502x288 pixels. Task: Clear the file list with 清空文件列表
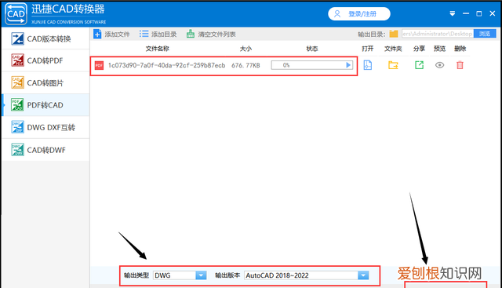pos(211,34)
